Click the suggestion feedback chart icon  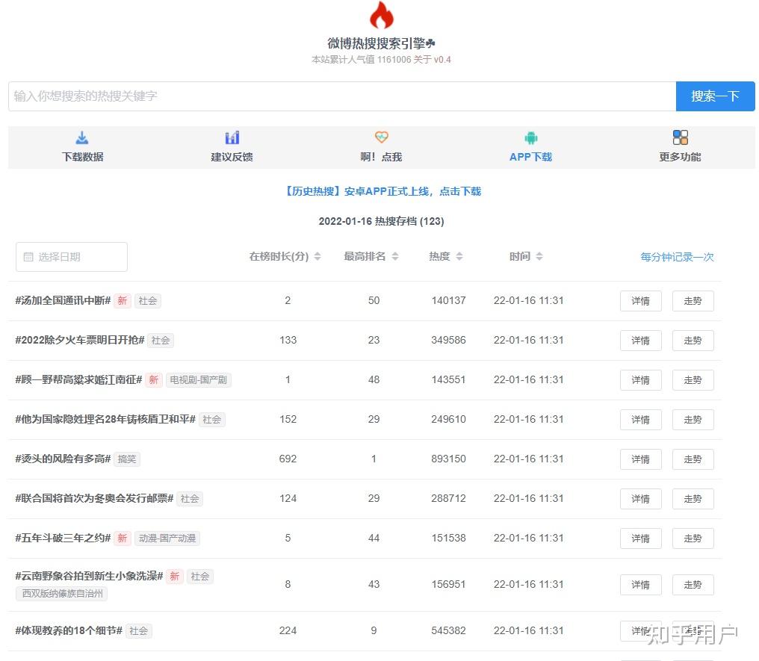(x=232, y=138)
